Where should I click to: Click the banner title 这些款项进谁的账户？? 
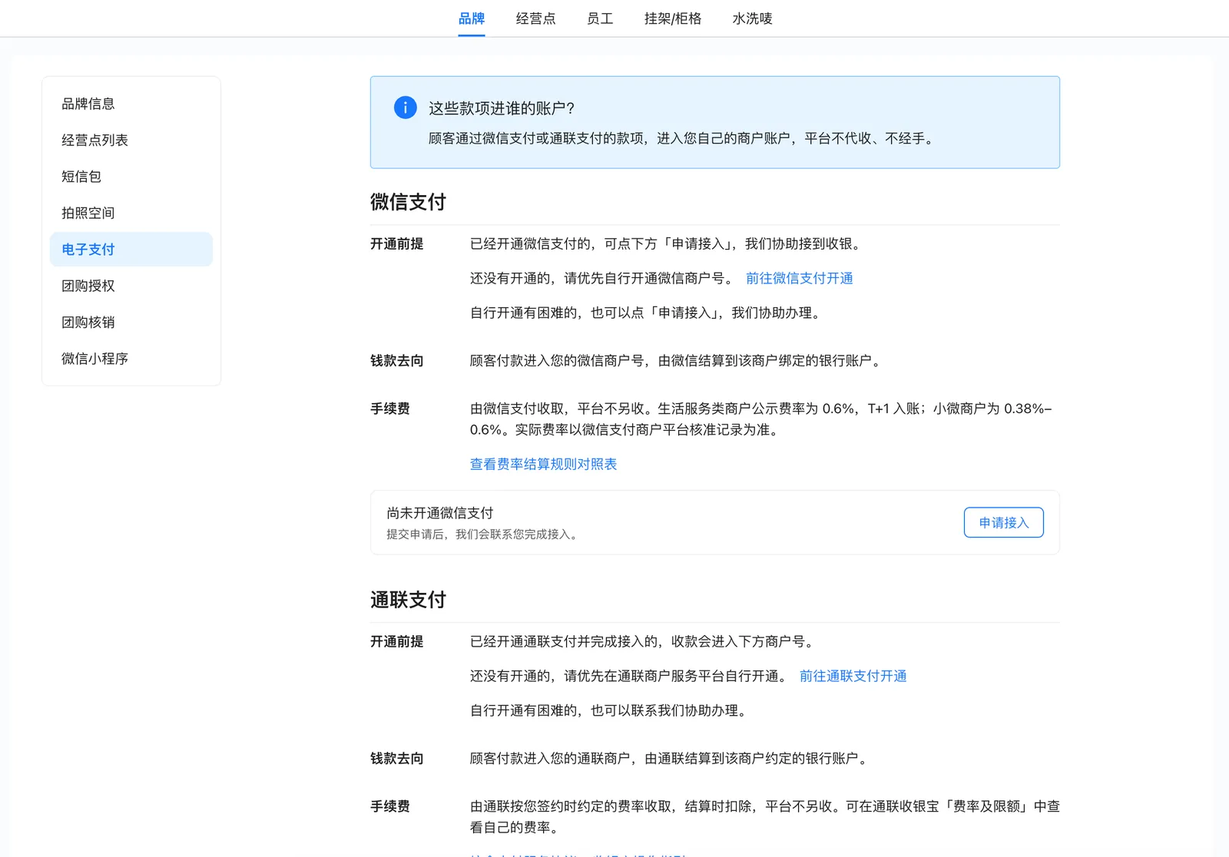pos(502,108)
